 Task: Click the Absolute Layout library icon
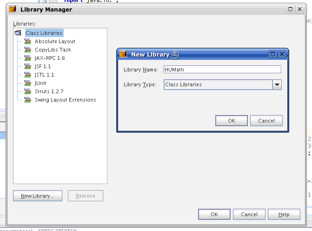(x=27, y=41)
